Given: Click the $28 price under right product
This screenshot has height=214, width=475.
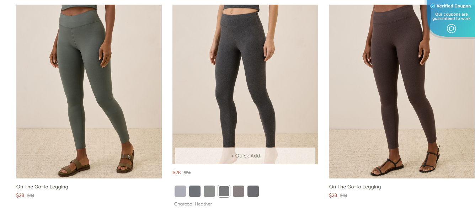Looking at the screenshot, I should click(x=333, y=195).
